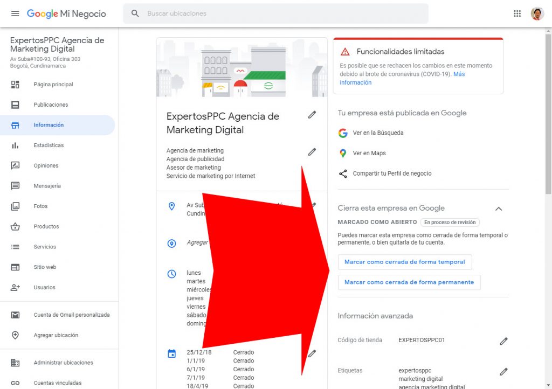Image resolution: width=552 pixels, height=389 pixels.
Task: Edit the Código de tienda store code
Action: tap(503, 341)
